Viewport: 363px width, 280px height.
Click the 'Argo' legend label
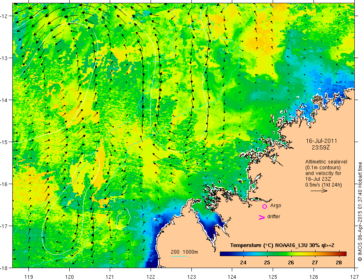tap(276, 205)
